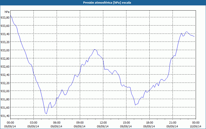Select the 933,00 y-axis value
This screenshot has width=206, height=129.
[5, 50]
